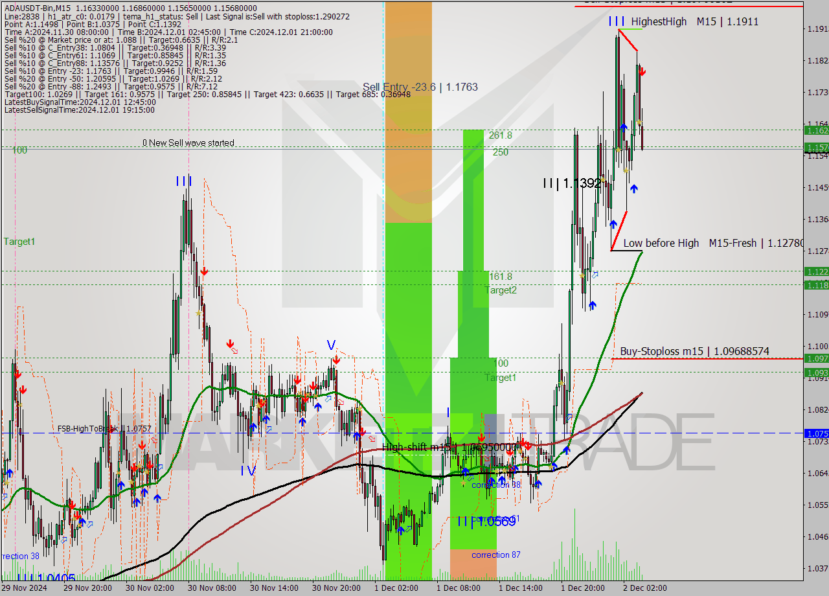Select the 'Sell Entry -23.6 | 1.1763' label
Viewport: 829px width, 596px height.
pos(420,87)
